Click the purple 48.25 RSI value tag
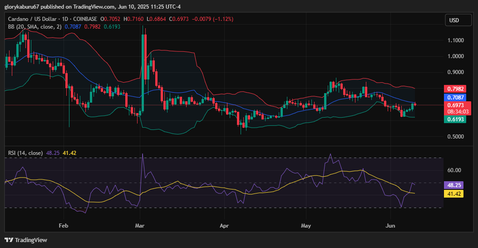This screenshot has width=478, height=248. point(454,185)
